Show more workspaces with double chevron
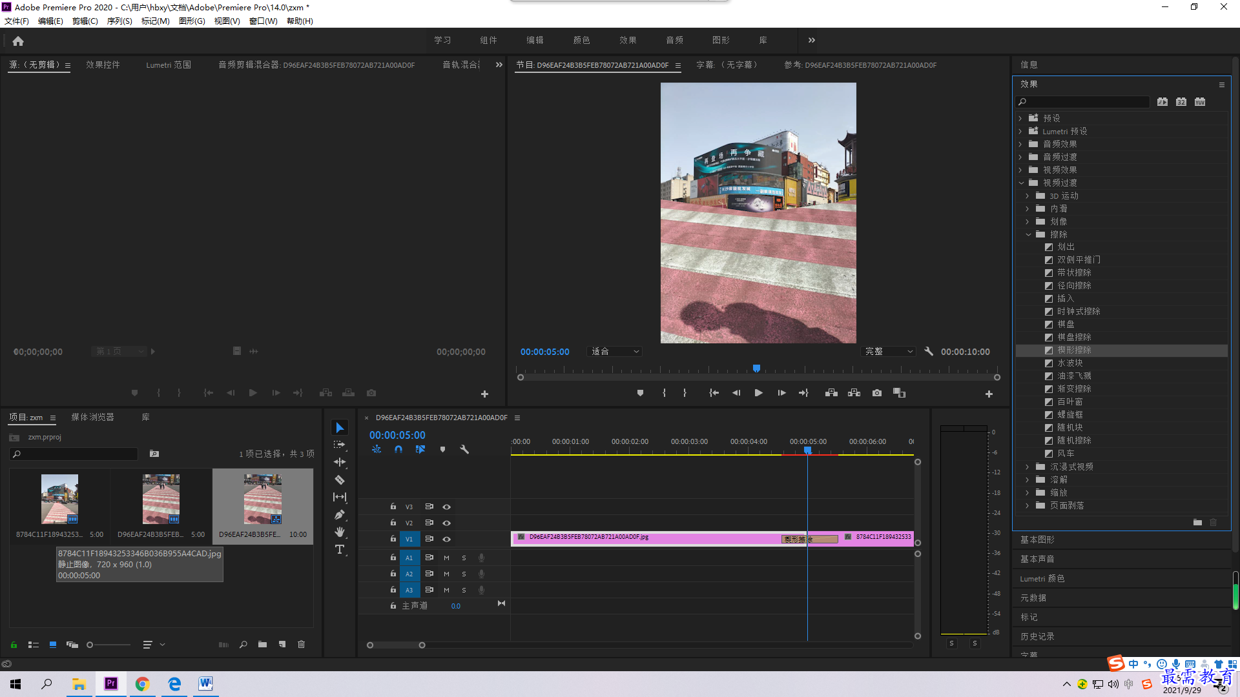Viewport: 1240px width, 697px height. pyautogui.click(x=812, y=40)
